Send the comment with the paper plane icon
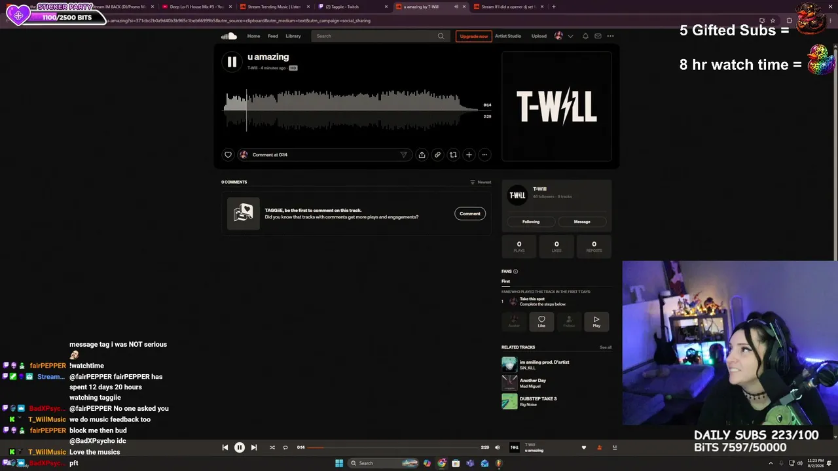Image resolution: width=838 pixels, height=471 pixels. click(x=403, y=155)
